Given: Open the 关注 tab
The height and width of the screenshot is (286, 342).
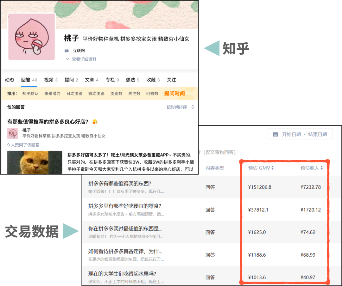Looking at the screenshot, I should 171,80.
